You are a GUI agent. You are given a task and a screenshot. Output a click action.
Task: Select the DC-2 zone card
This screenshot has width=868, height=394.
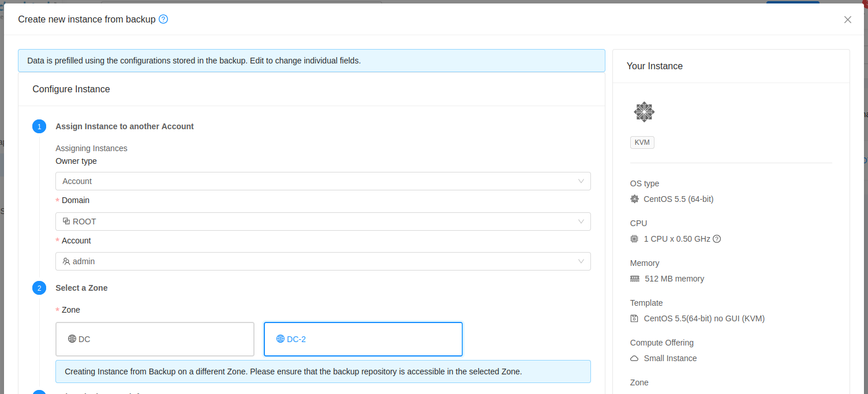[x=362, y=339]
